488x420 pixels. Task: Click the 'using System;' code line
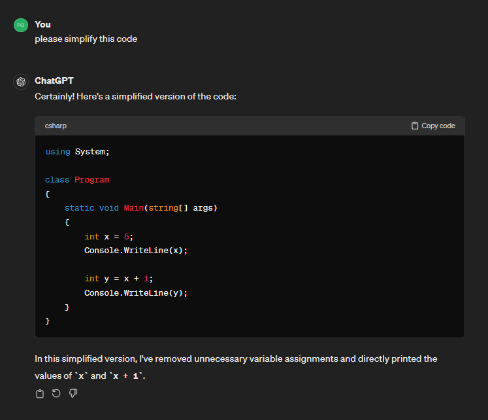click(x=78, y=152)
